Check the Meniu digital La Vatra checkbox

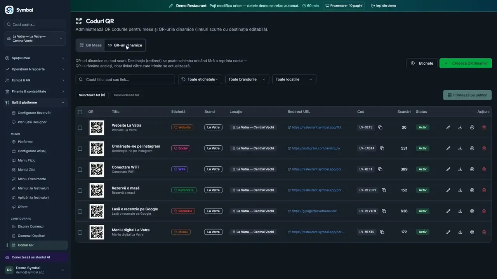tap(80, 232)
